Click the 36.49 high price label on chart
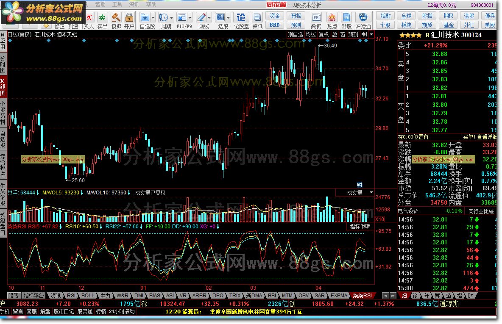The width and height of the screenshot is (502, 324). click(x=330, y=45)
